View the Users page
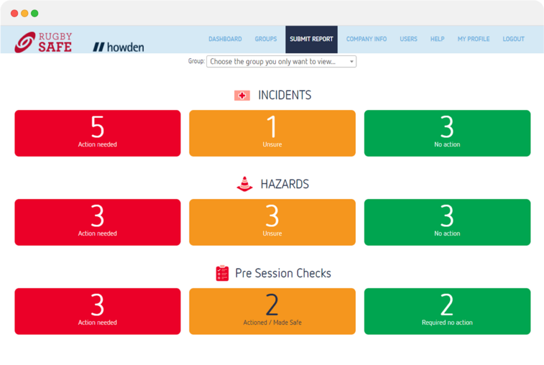The width and height of the screenshot is (544, 365). (409, 39)
